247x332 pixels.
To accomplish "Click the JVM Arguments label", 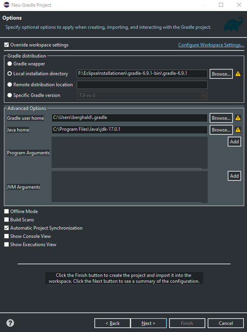I will pyautogui.click(x=24, y=187).
